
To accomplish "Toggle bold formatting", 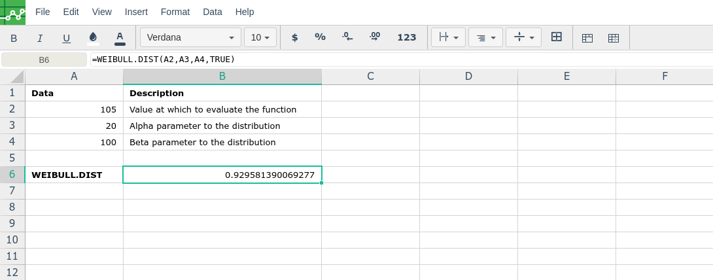I will pyautogui.click(x=14, y=38).
